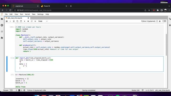171x96 pixels.
Task: Open the file browser sidebar panel
Action: click(2, 19)
